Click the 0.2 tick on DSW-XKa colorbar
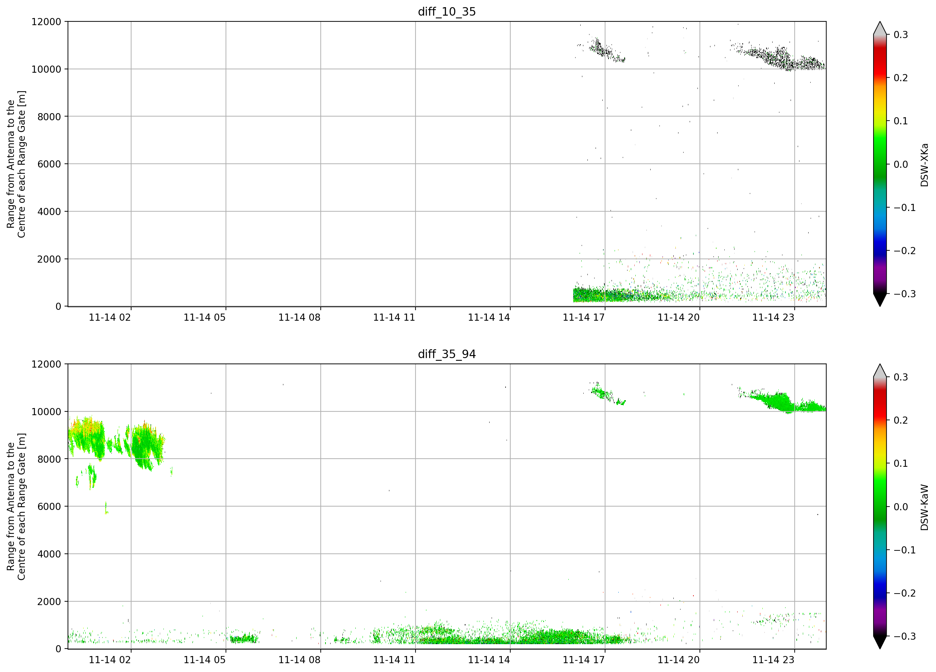 [x=901, y=78]
